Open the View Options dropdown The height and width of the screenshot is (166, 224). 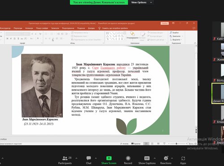(x=142, y=2)
